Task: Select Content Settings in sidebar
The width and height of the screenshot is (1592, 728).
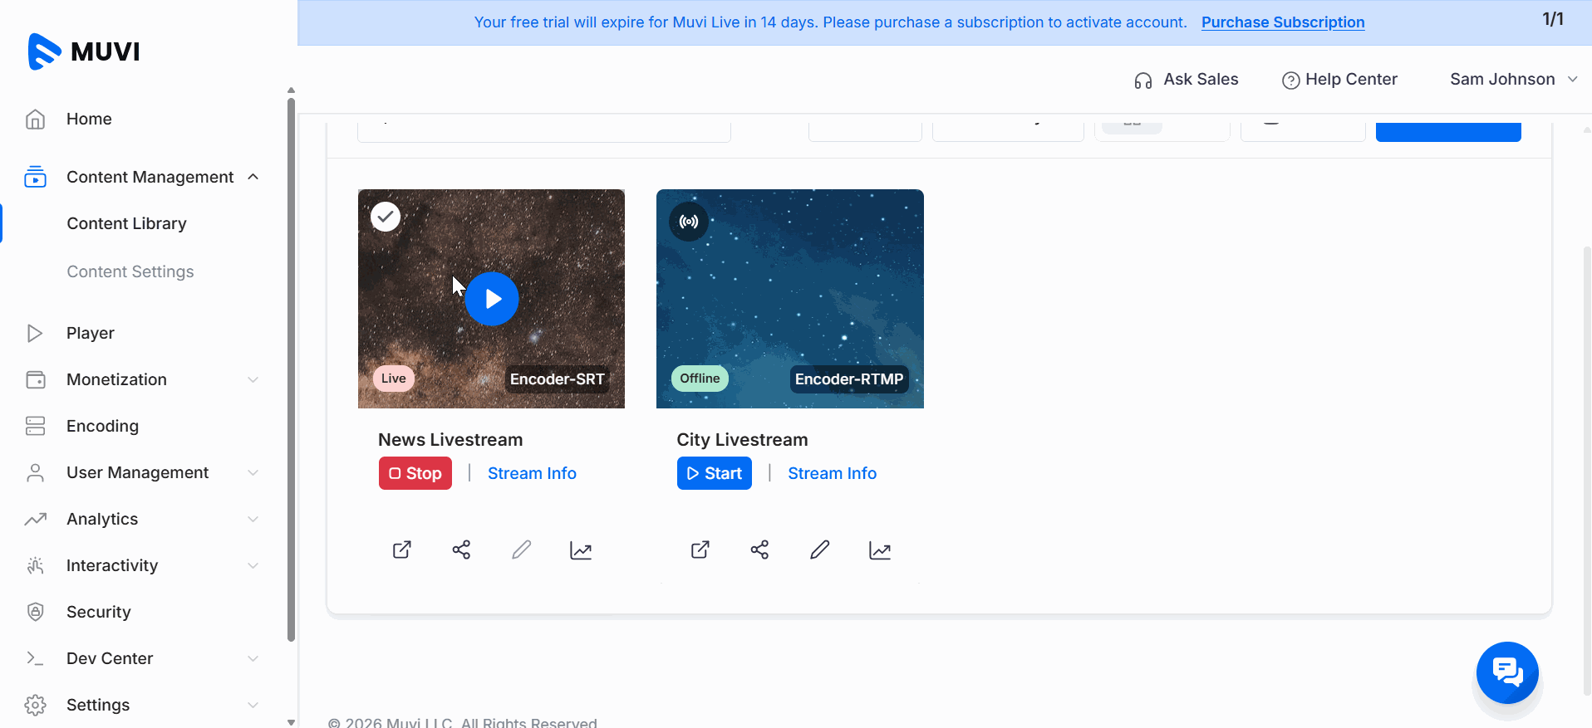Action: click(x=130, y=271)
